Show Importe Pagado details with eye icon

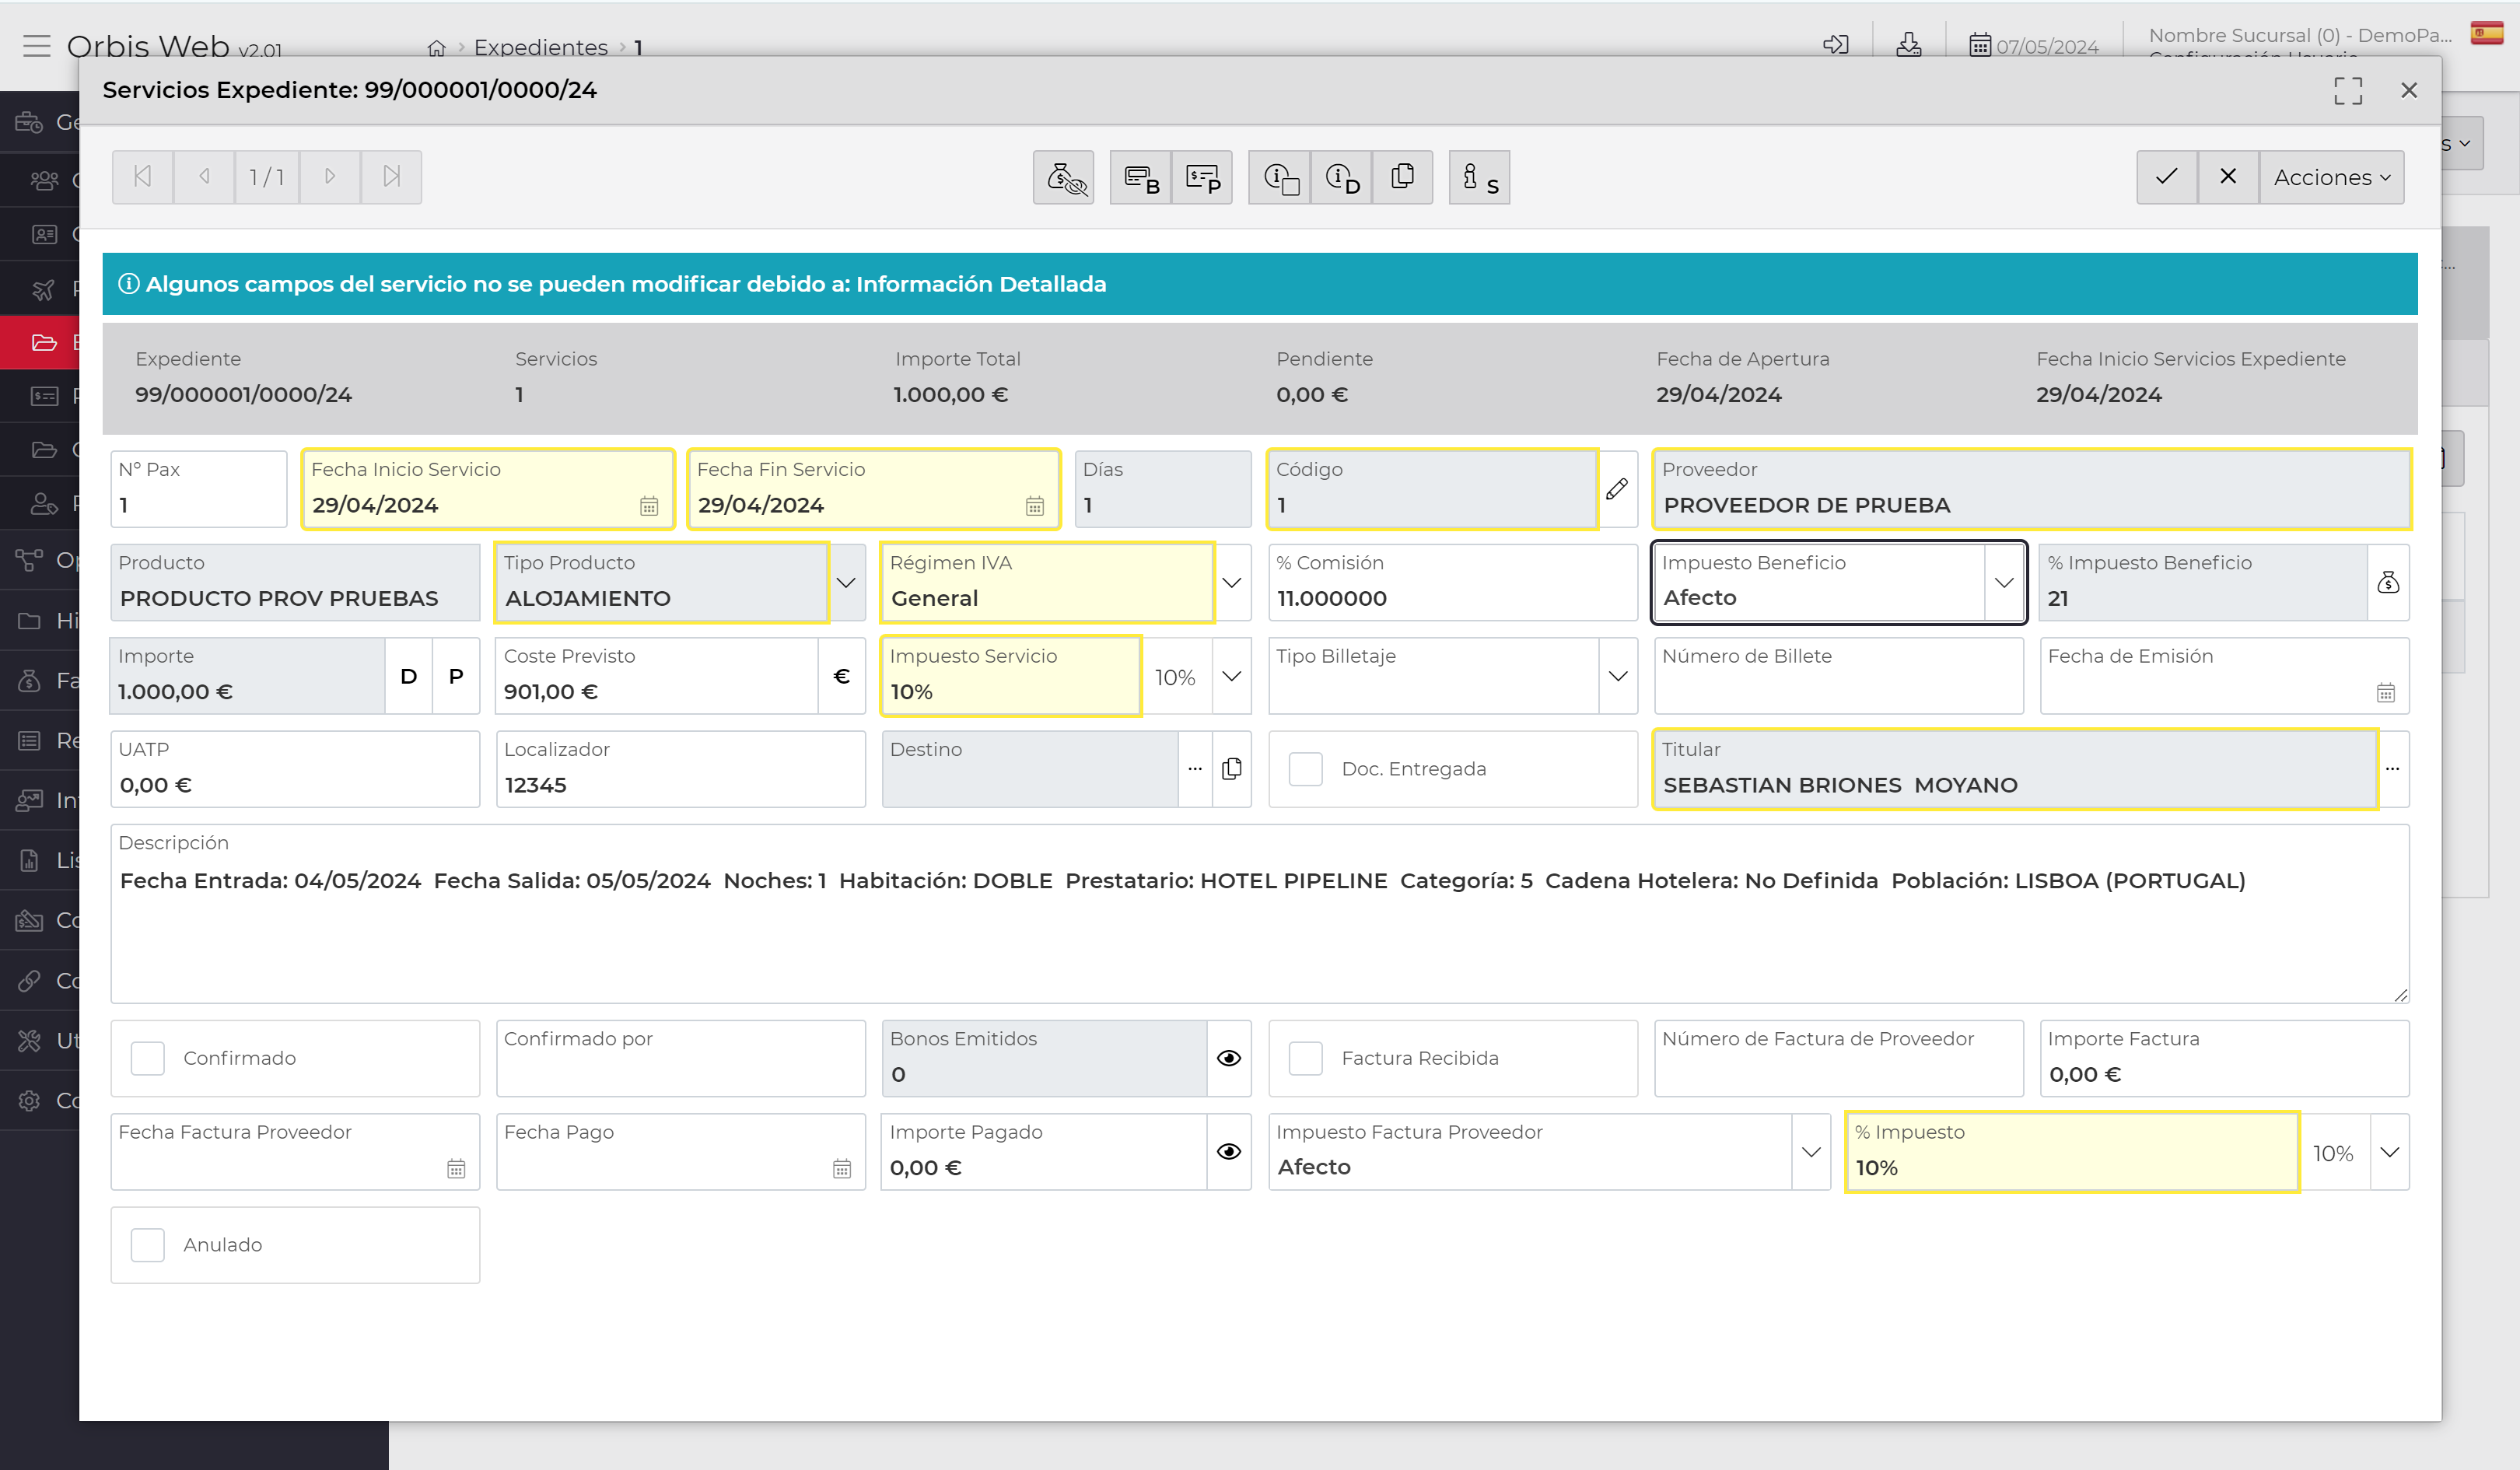[x=1229, y=1152]
